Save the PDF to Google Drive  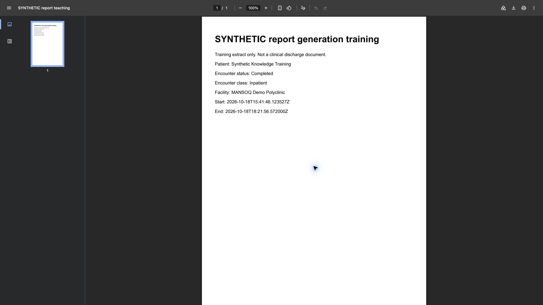point(503,8)
